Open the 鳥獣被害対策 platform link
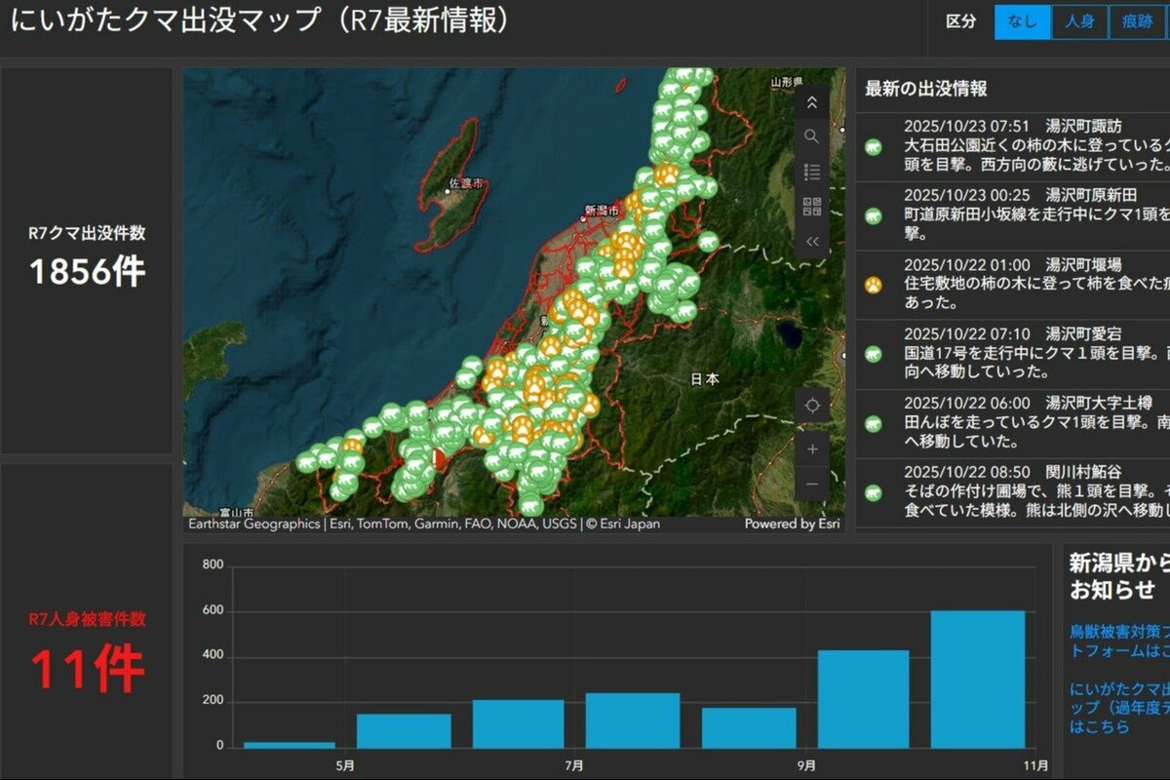Image resolution: width=1170 pixels, height=780 pixels. 1117,641
